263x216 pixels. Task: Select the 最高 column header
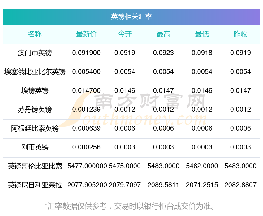(x=163, y=34)
